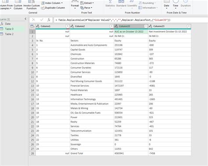Select the 'Fast Moving Consumer Goods' cell
208x166 pixels.
click(92, 81)
